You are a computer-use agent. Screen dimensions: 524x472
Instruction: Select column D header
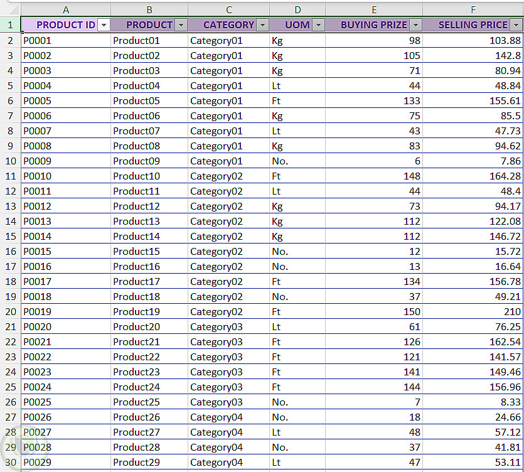point(297,9)
